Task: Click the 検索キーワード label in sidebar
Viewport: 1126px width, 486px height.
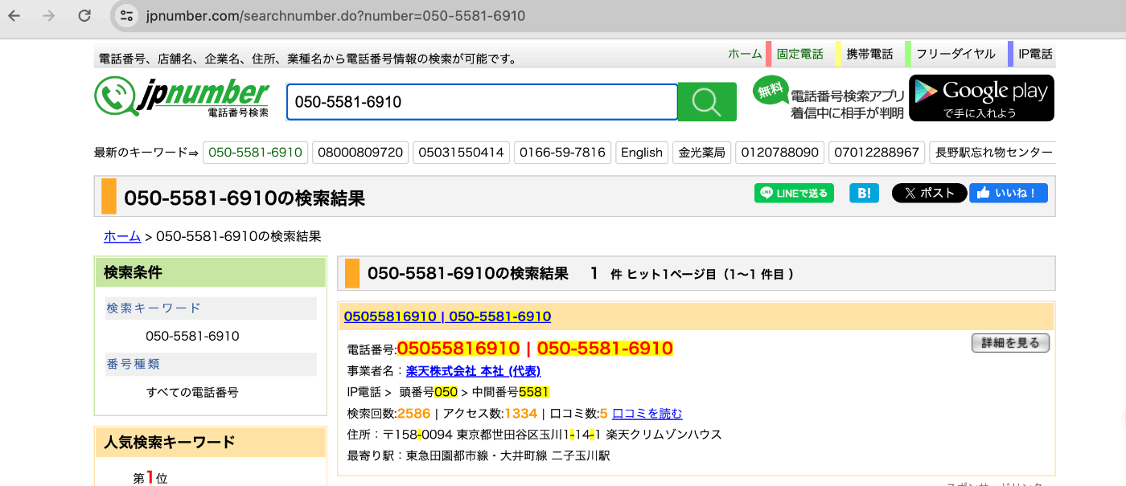Action: click(154, 308)
